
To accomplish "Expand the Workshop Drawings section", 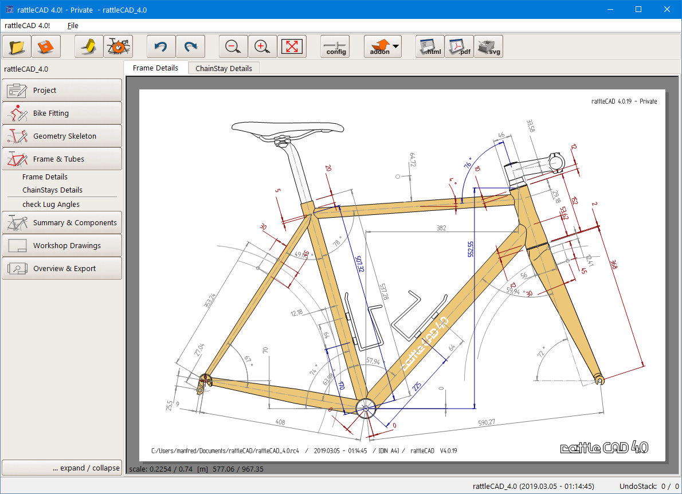I will point(62,246).
